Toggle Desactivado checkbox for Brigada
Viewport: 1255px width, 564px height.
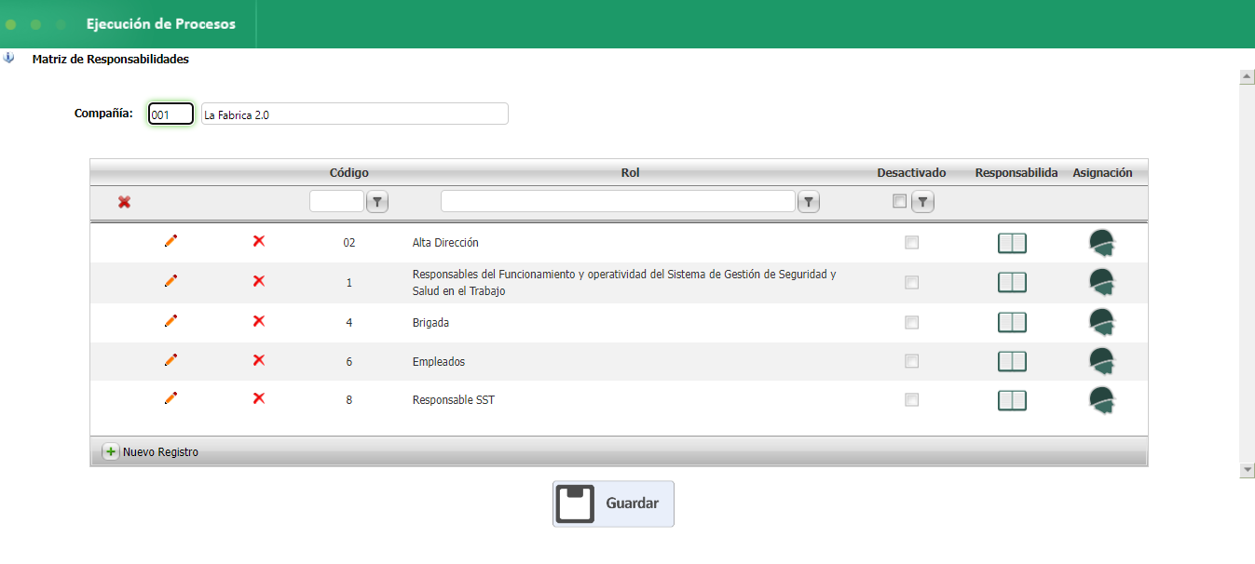911,322
